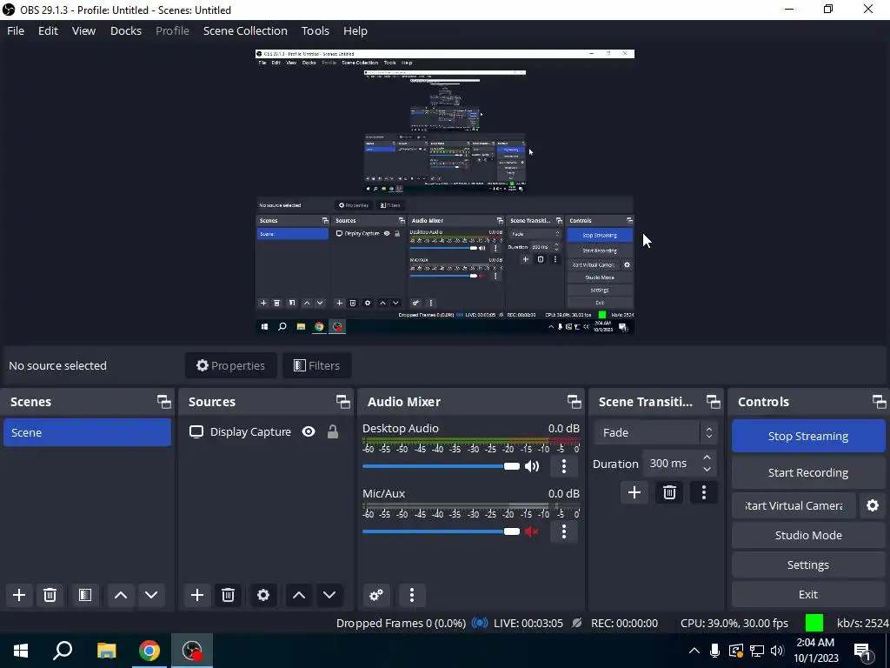Open the Docks menu
Screen dimensions: 890x668
pos(125,30)
